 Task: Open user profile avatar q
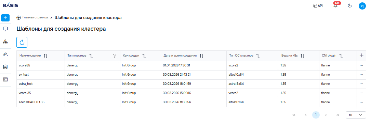pyautogui.click(x=362, y=6)
